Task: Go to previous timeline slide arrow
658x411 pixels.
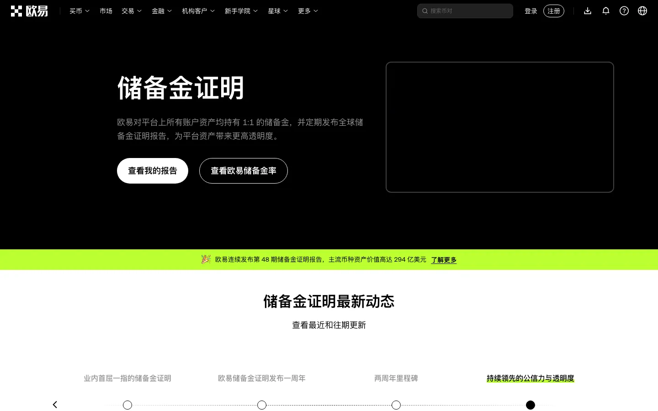Action: (55, 405)
